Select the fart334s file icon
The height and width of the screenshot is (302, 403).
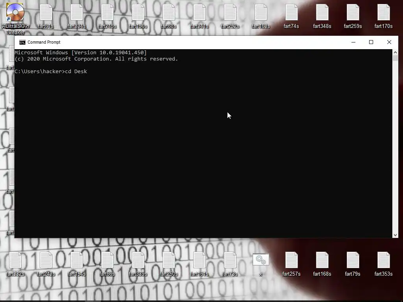(77, 12)
